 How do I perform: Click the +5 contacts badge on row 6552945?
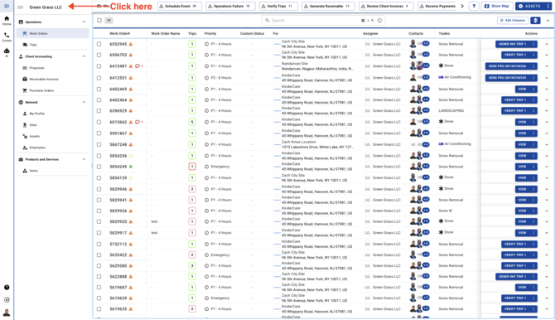point(426,44)
